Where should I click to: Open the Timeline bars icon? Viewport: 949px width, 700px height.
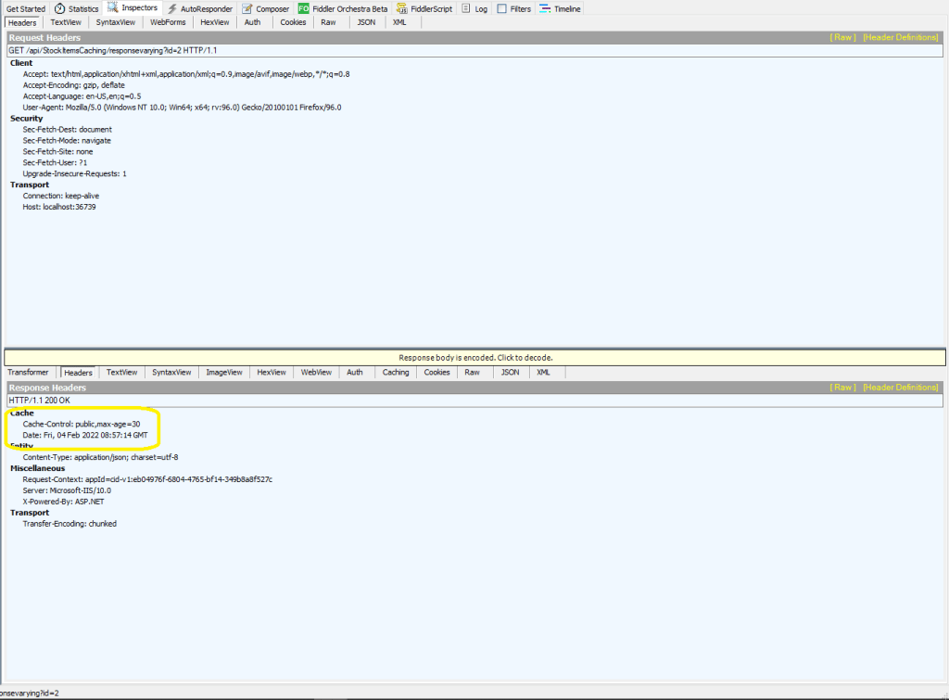click(x=545, y=8)
